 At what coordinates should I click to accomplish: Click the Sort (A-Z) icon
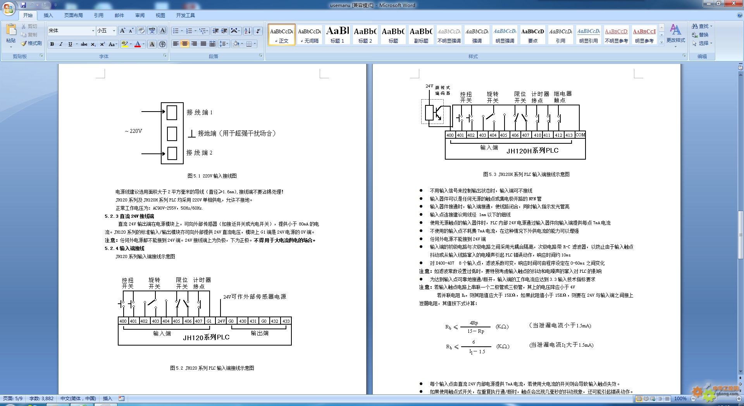click(x=248, y=31)
